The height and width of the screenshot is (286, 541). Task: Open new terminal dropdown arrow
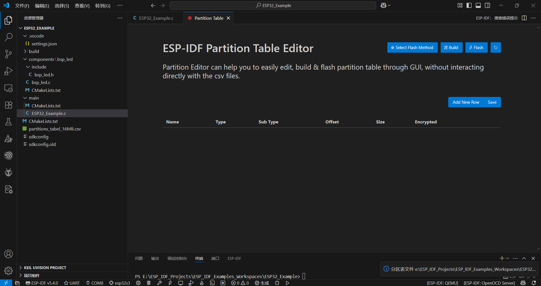click(507, 258)
